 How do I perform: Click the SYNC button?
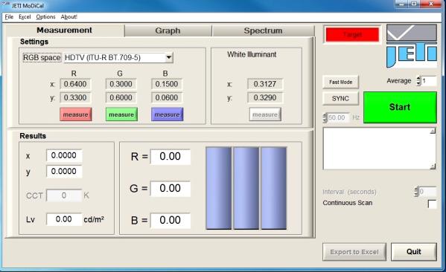tap(340, 99)
